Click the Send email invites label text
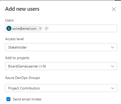The width and height of the screenshot is (121, 104). point(27,99)
